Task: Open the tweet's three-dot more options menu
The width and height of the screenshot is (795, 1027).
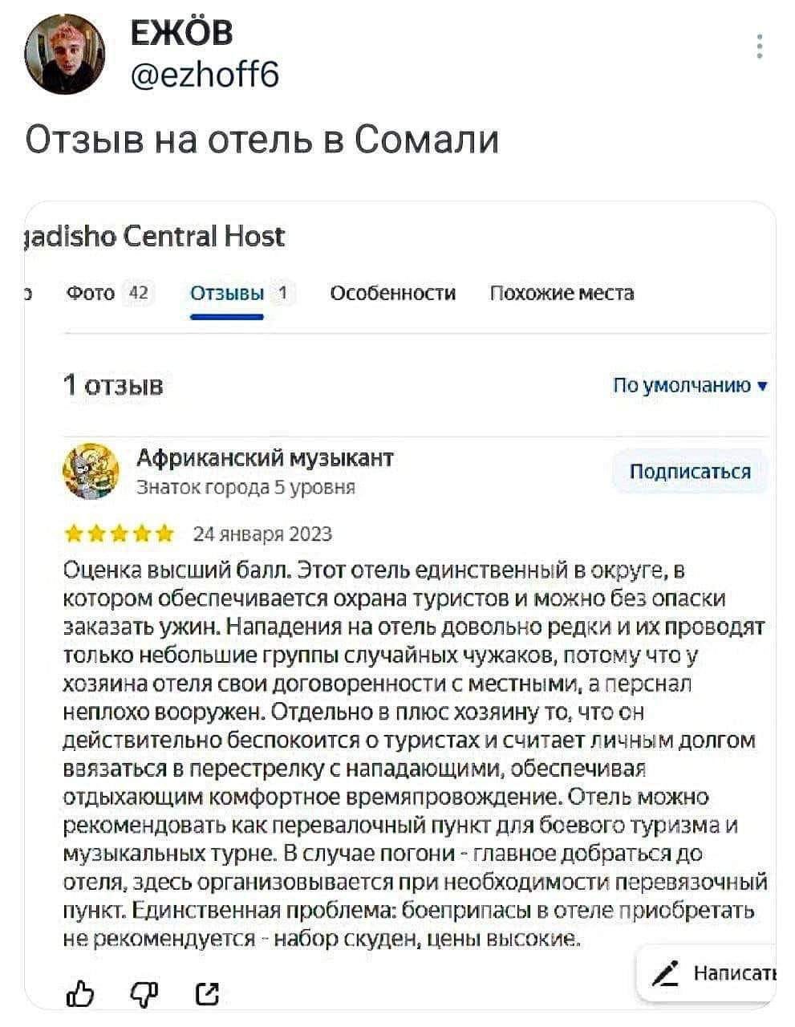Action: (759, 47)
